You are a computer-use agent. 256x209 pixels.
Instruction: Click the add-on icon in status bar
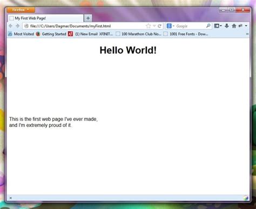[246, 198]
